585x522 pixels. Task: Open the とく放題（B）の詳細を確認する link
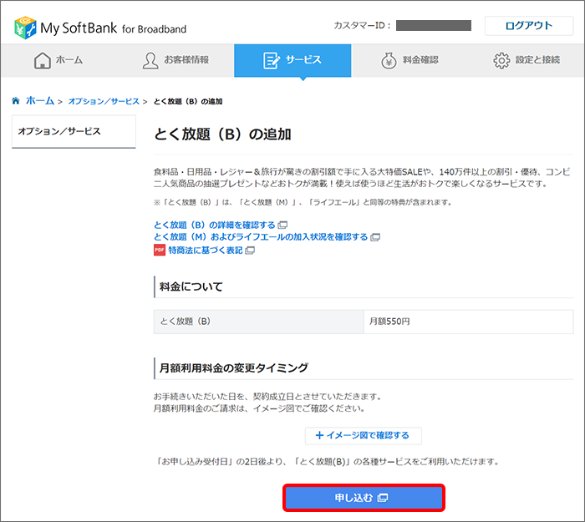point(215,225)
